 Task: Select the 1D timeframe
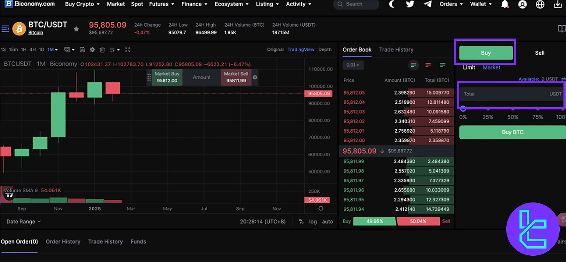[x=42, y=50]
